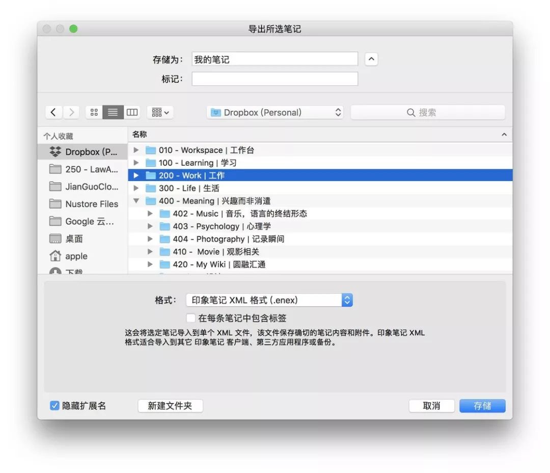
Task: Switch to list view
Action: [x=113, y=112]
